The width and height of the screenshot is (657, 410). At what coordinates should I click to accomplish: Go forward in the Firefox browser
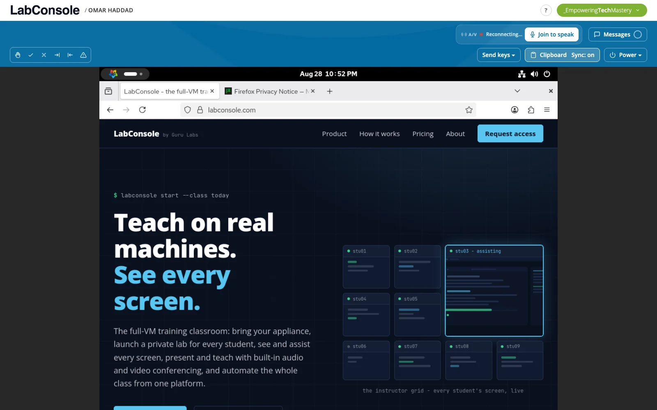click(126, 110)
